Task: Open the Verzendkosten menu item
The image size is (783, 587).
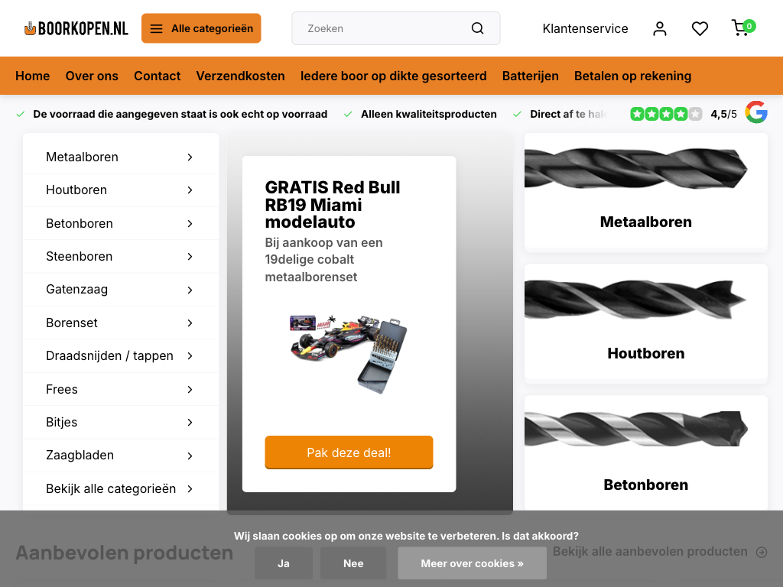Action: (x=240, y=76)
